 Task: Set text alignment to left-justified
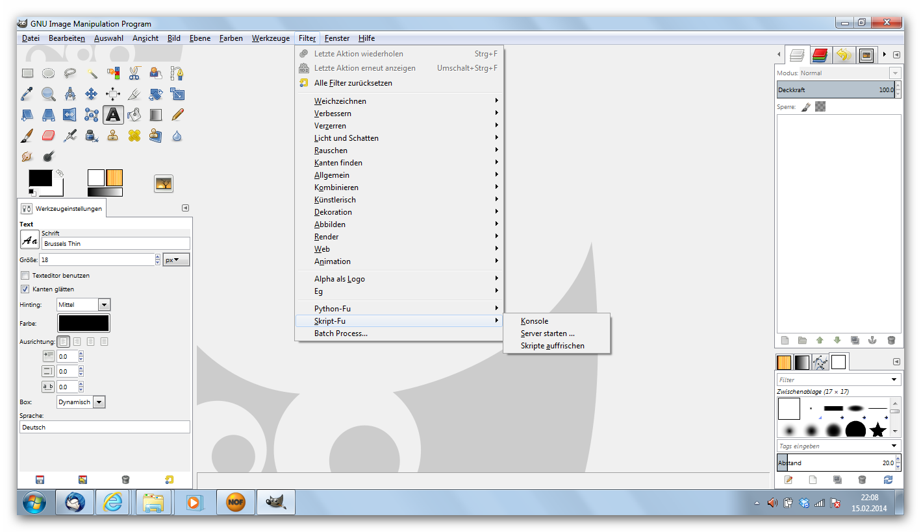[x=64, y=341]
